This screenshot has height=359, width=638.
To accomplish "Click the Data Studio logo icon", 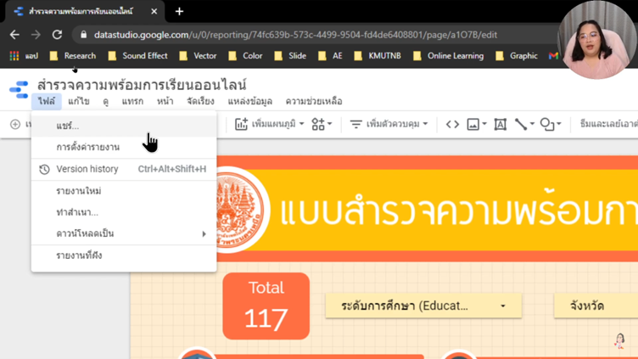I will [x=19, y=90].
